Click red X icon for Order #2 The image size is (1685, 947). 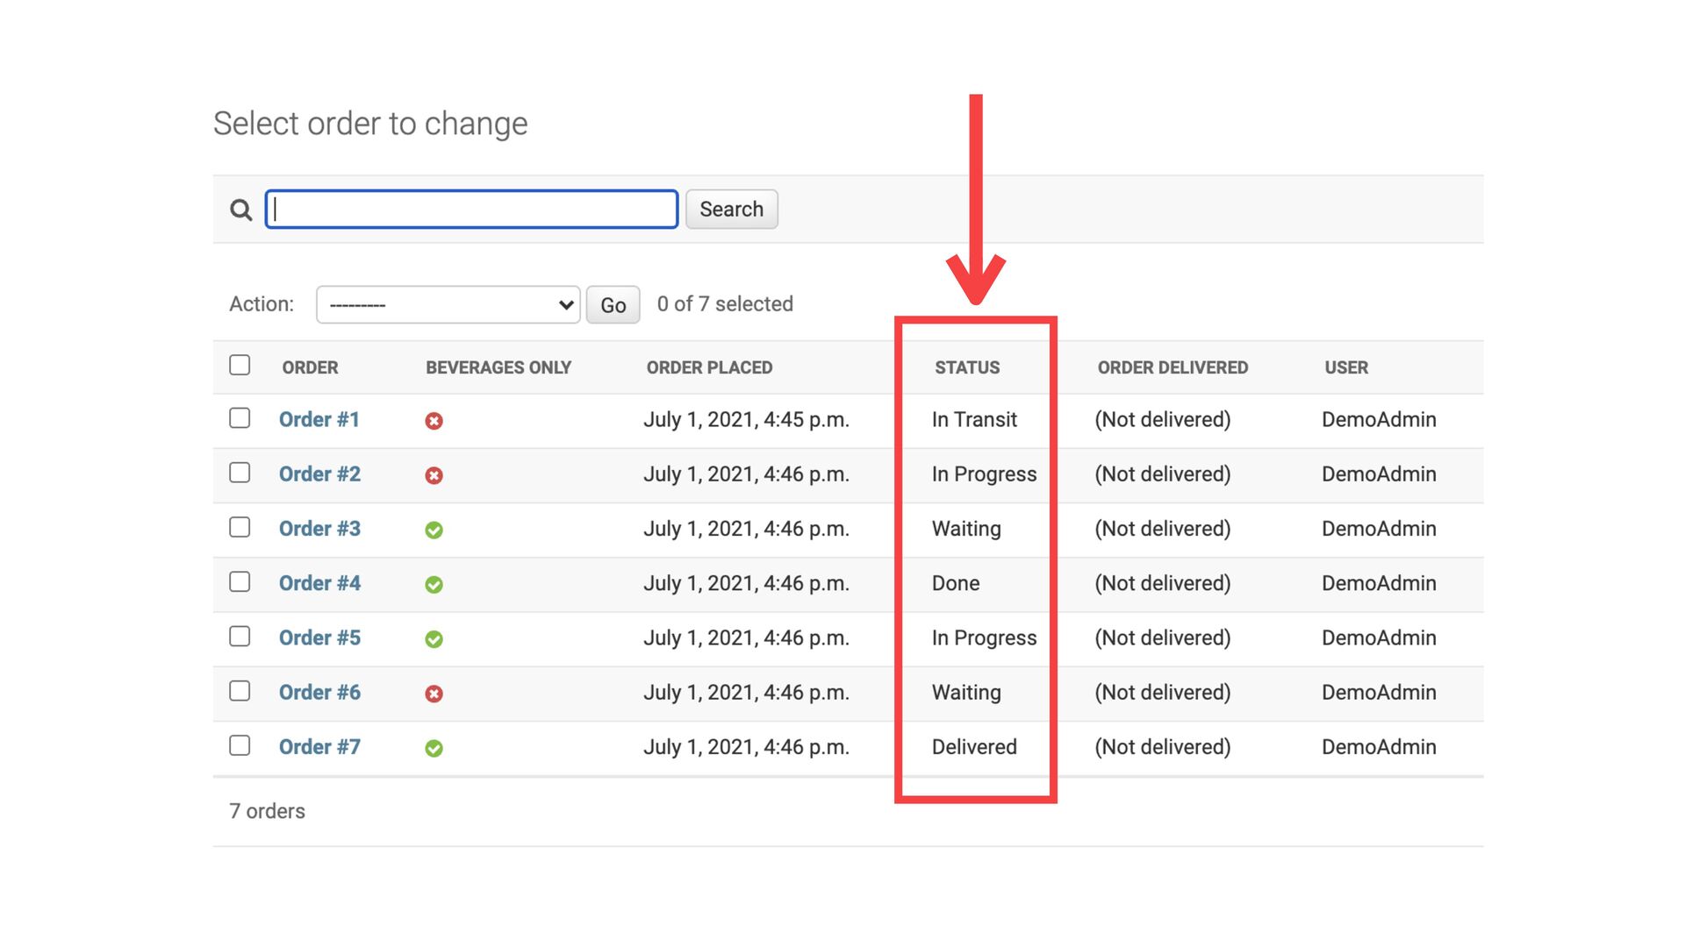click(434, 475)
